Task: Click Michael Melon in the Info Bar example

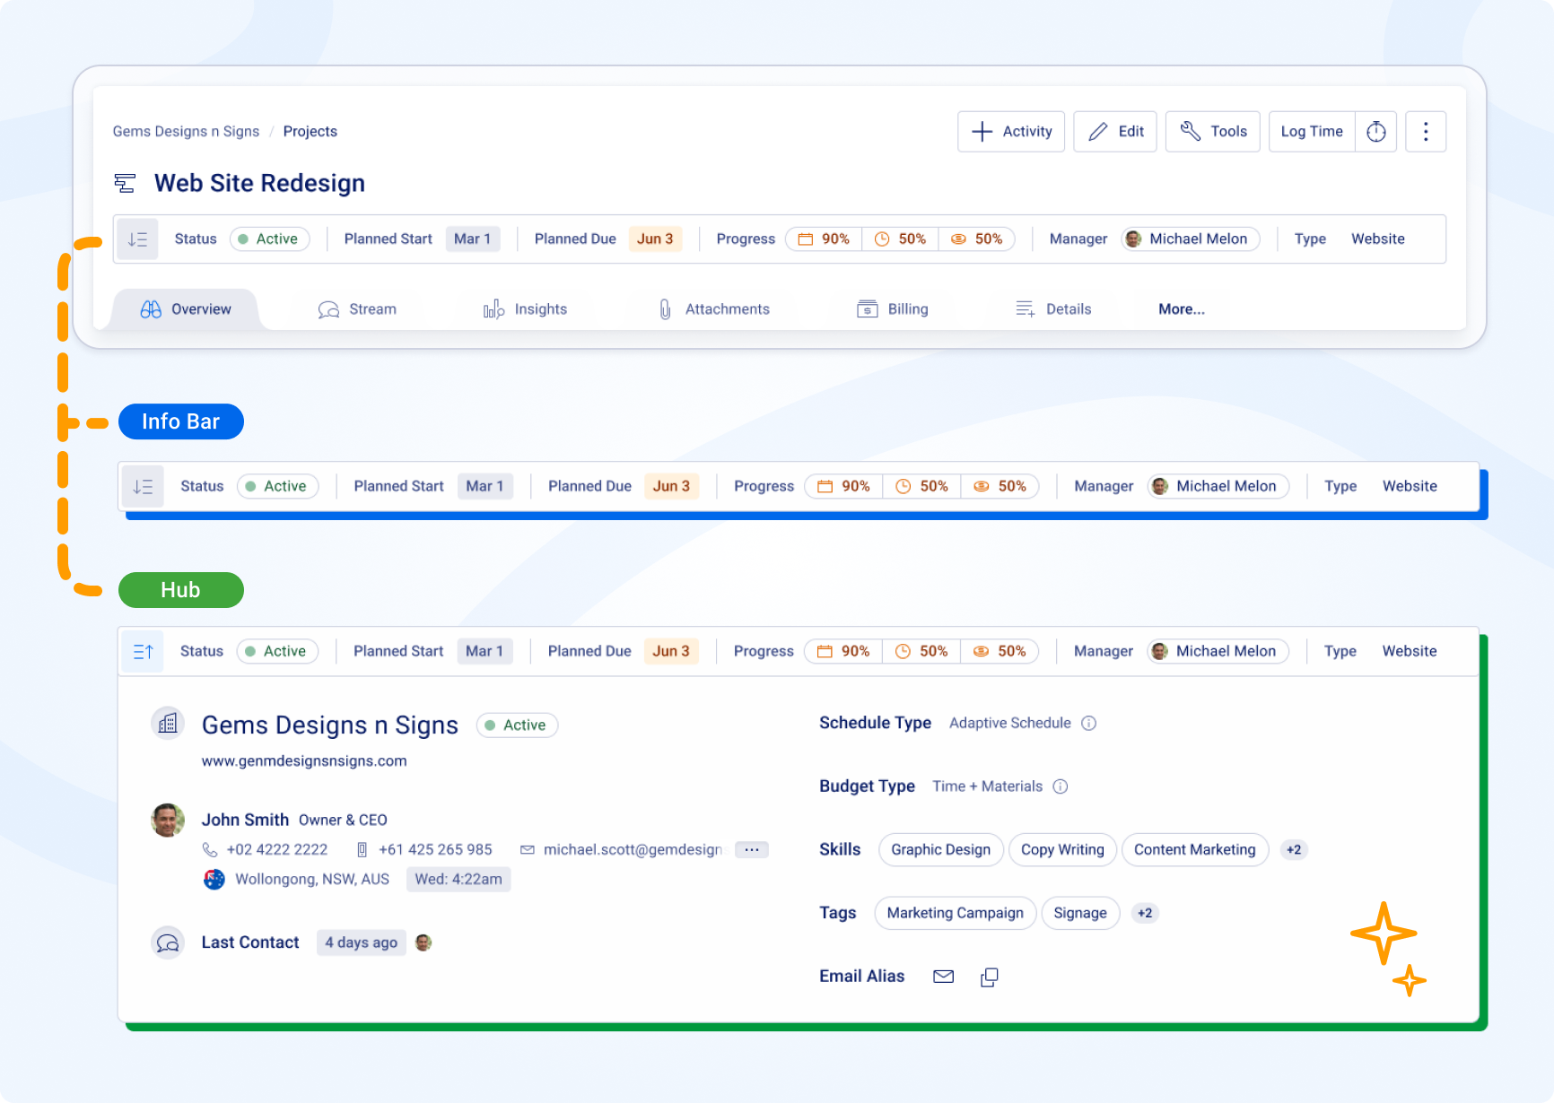Action: tap(1218, 487)
